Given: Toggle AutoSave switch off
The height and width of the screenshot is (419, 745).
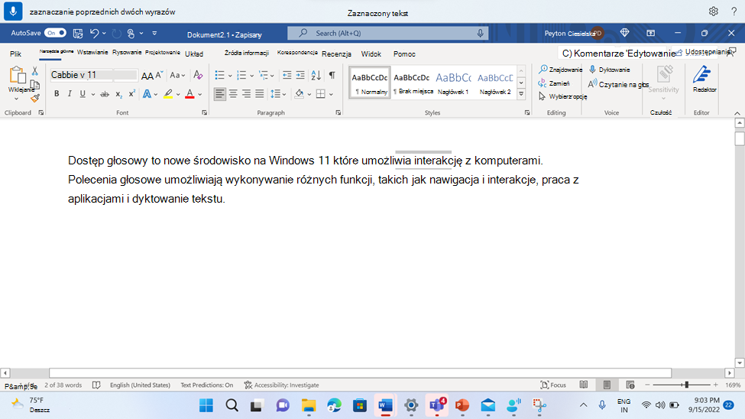Looking at the screenshot, I should click(55, 33).
